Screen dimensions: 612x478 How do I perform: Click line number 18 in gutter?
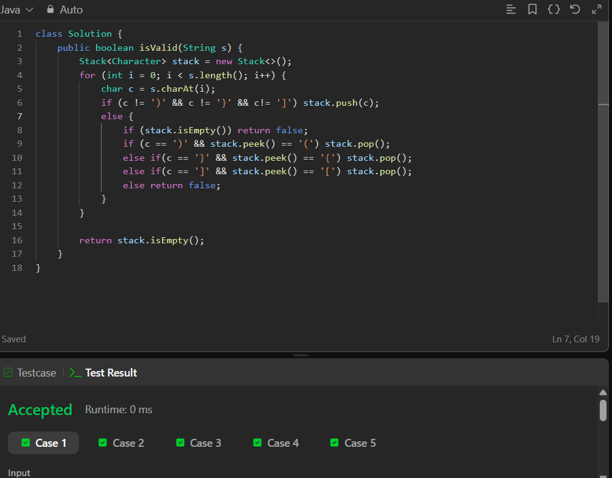coord(17,268)
